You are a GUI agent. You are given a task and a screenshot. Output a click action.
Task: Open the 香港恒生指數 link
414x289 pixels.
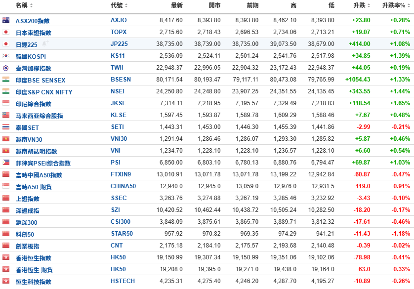pos(33,258)
